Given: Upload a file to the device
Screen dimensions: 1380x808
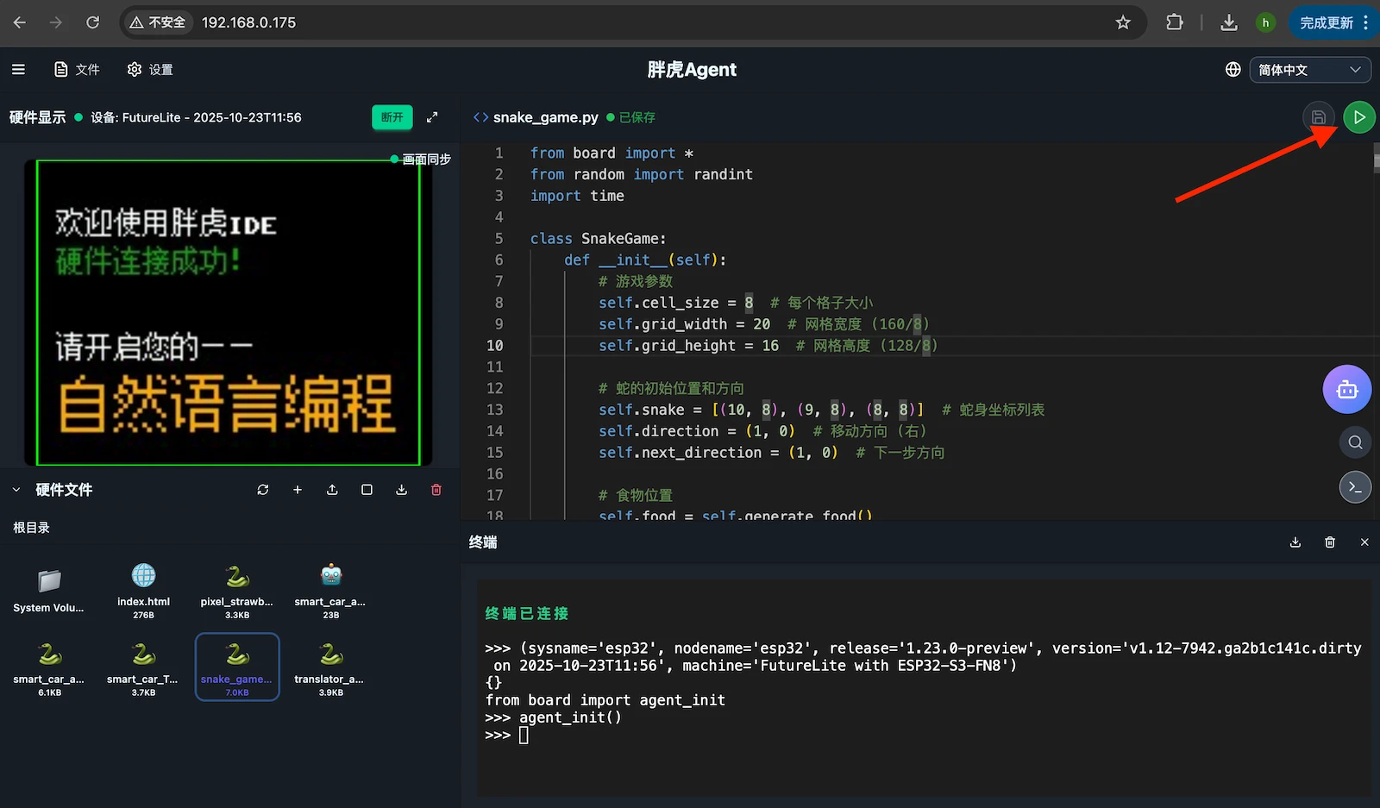Looking at the screenshot, I should pyautogui.click(x=332, y=489).
